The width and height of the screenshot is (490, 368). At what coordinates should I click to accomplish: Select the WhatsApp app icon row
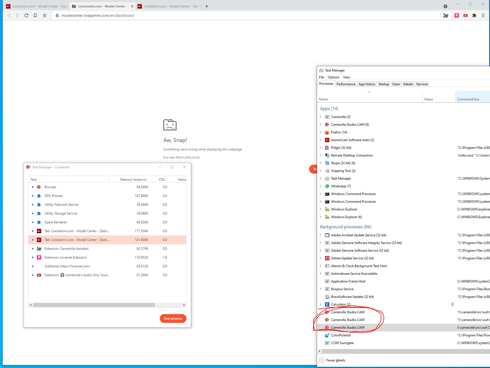coord(327,186)
